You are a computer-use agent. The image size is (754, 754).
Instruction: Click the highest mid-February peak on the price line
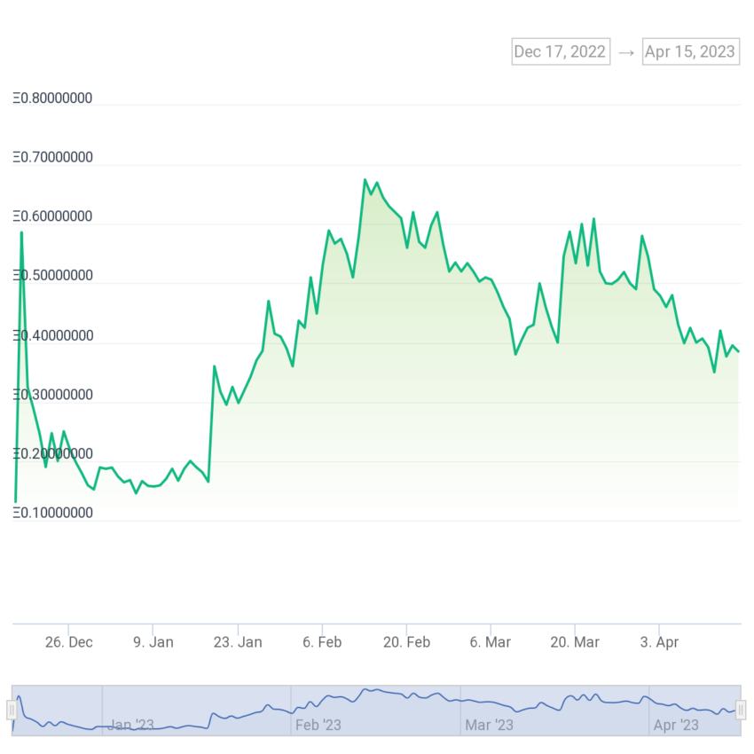365,180
